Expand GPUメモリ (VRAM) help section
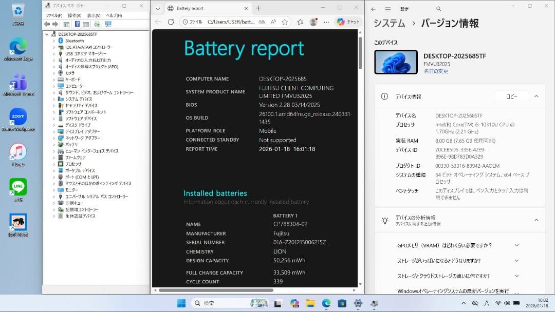 pyautogui.click(x=516, y=245)
